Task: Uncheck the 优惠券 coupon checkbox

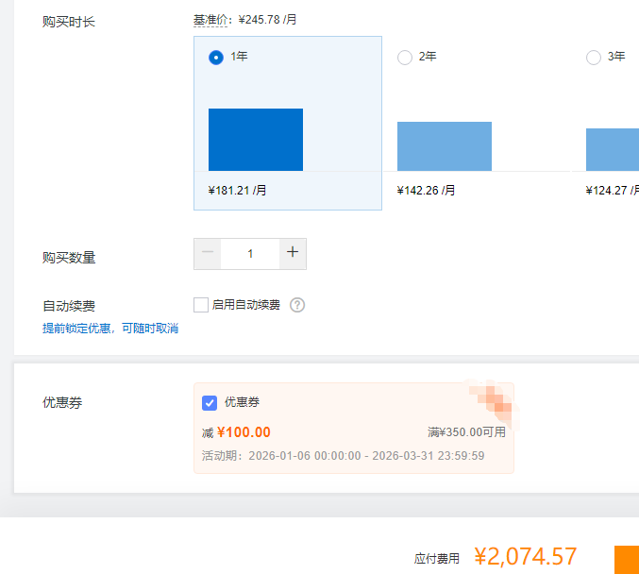Action: (210, 403)
